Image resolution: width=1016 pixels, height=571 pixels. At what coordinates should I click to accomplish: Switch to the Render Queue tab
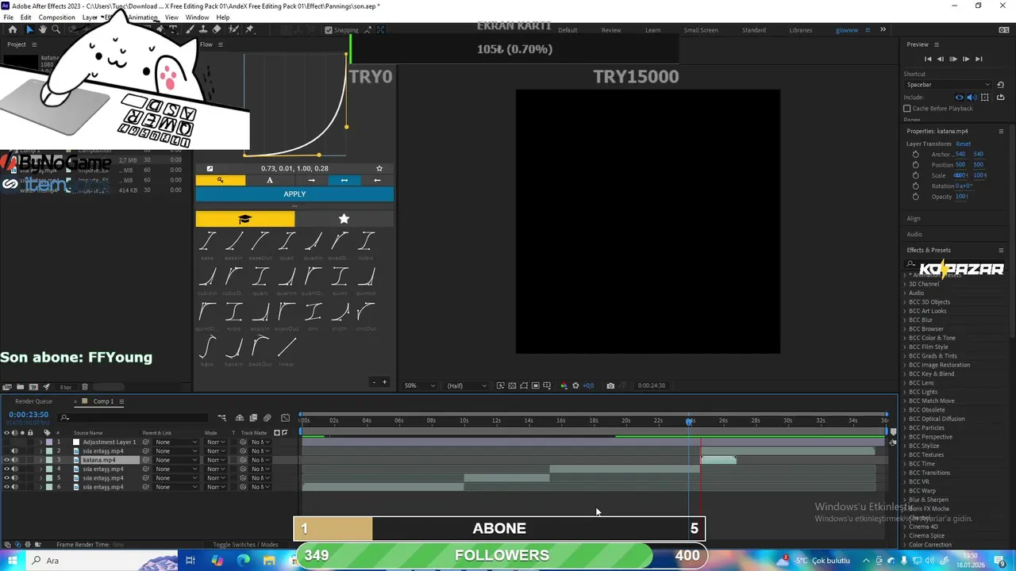tap(33, 401)
